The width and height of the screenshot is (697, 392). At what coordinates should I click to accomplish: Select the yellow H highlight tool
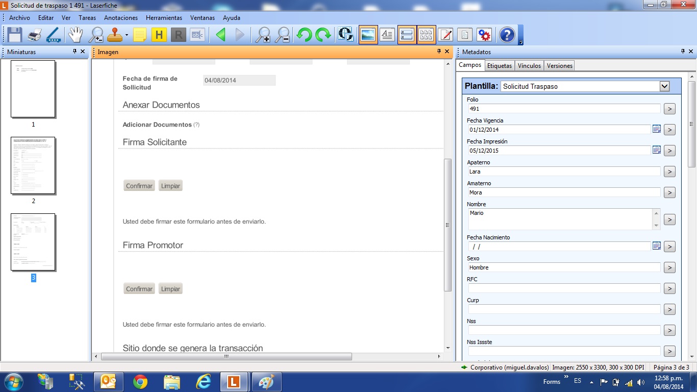click(x=159, y=35)
